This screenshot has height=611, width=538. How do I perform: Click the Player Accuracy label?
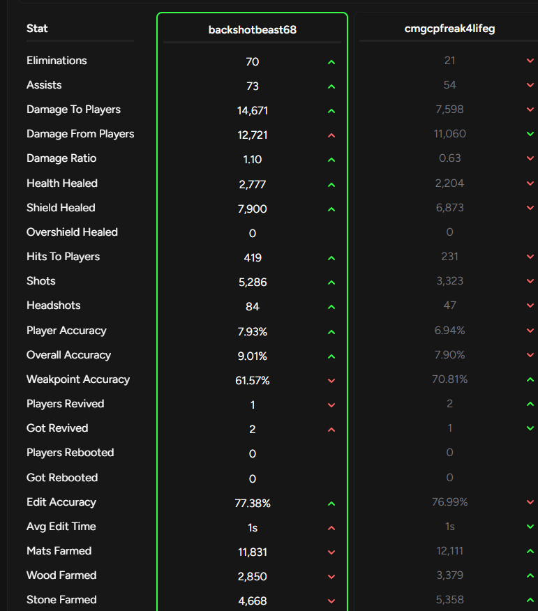(66, 331)
